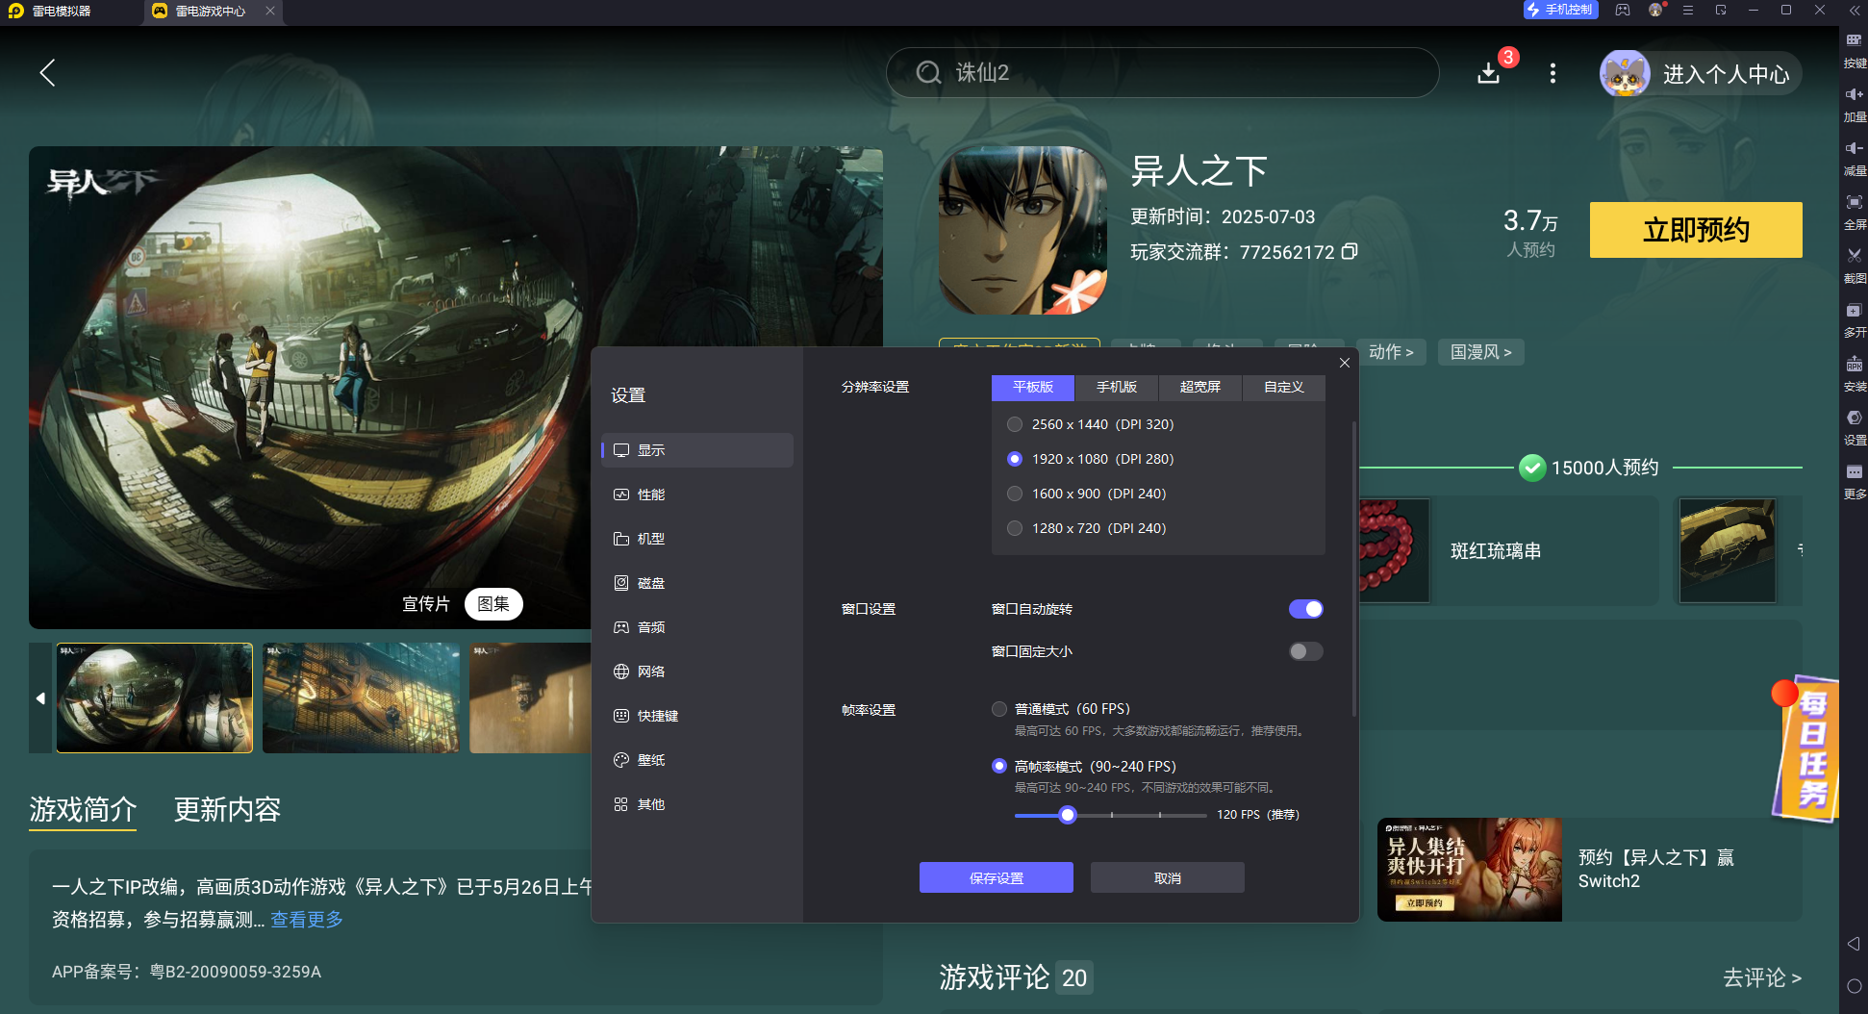The height and width of the screenshot is (1014, 1868).
Task: Open the 快捷键 settings section
Action: [697, 716]
